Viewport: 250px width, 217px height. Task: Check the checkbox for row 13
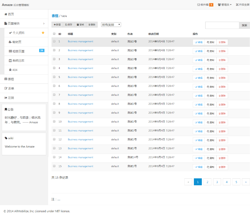(x=54, y=148)
